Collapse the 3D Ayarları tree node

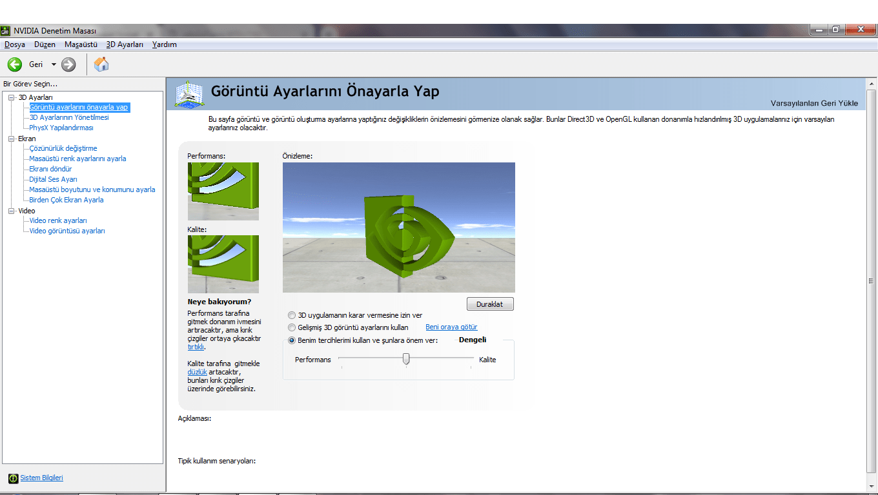(x=12, y=97)
